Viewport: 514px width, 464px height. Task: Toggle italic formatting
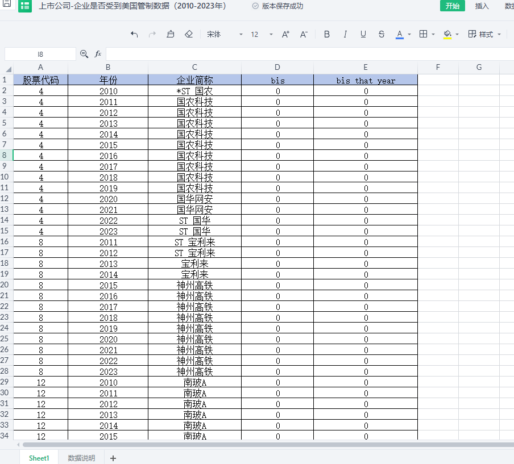(345, 34)
